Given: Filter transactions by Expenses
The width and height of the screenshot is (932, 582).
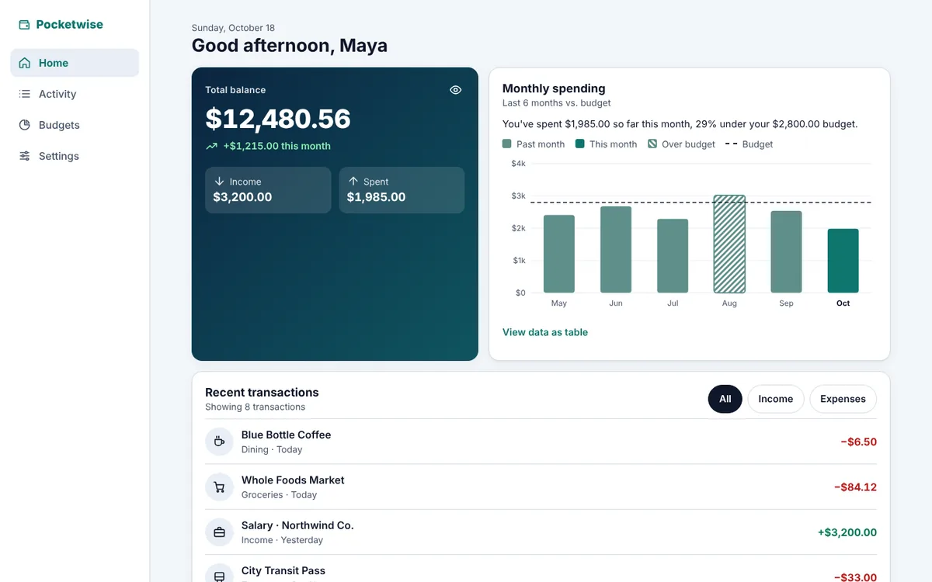Looking at the screenshot, I should [843, 399].
